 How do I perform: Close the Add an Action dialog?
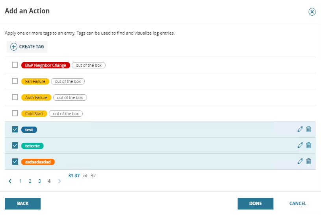tap(312, 12)
